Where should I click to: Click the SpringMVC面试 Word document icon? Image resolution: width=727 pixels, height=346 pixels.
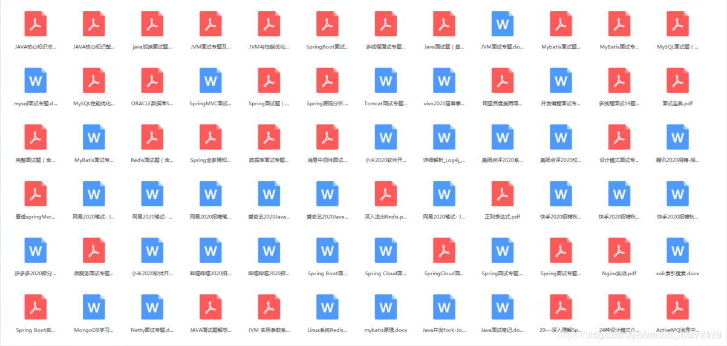210,80
